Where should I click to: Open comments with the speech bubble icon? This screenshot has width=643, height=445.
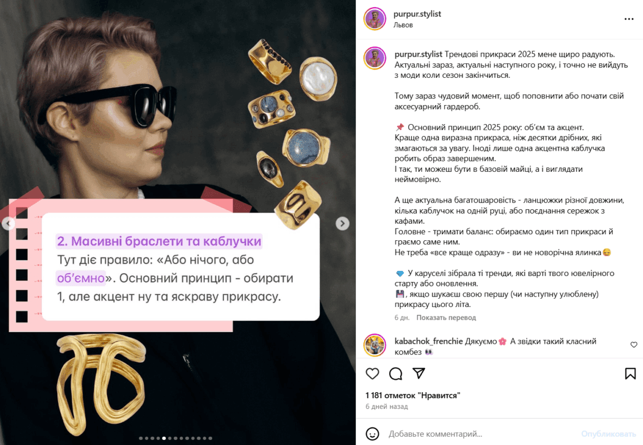click(396, 373)
